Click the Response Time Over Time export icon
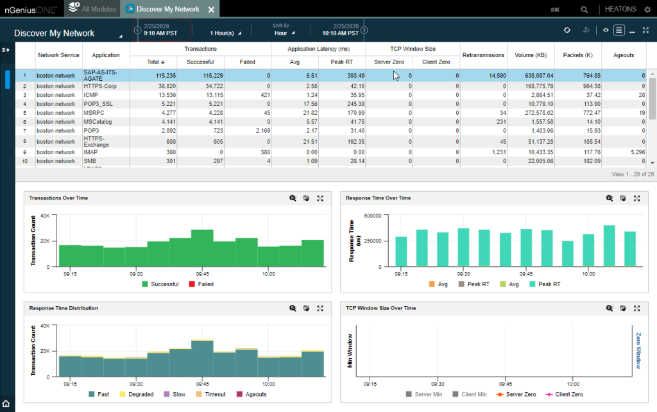657x412 pixels. (x=623, y=198)
